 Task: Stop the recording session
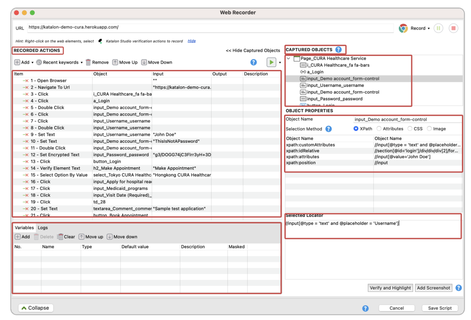coord(453,28)
